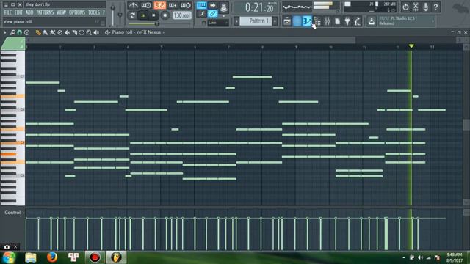Open the ADD menu
Image resolution: width=470 pixels, height=264 pixels.
click(29, 12)
